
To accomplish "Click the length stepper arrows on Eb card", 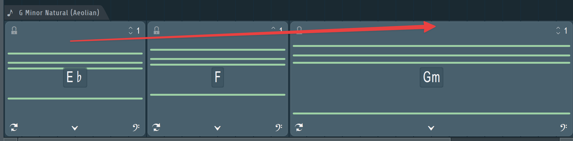I will [131, 30].
